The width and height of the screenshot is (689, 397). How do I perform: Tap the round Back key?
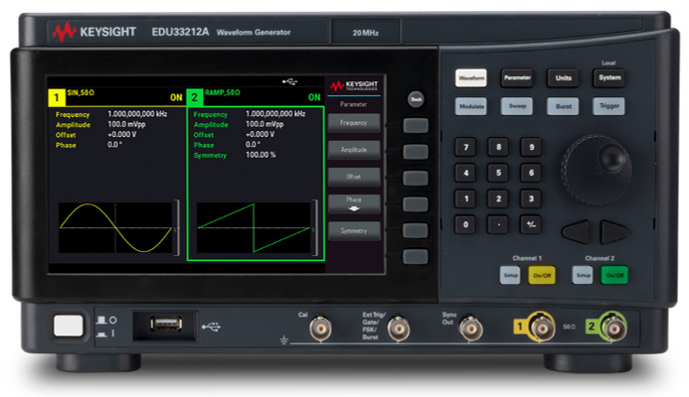pyautogui.click(x=417, y=99)
